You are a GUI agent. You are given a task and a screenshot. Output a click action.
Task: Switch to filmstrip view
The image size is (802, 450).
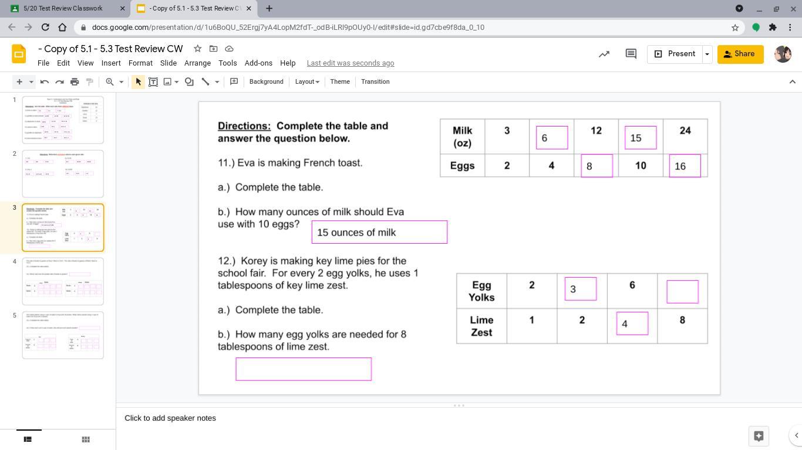click(28, 439)
